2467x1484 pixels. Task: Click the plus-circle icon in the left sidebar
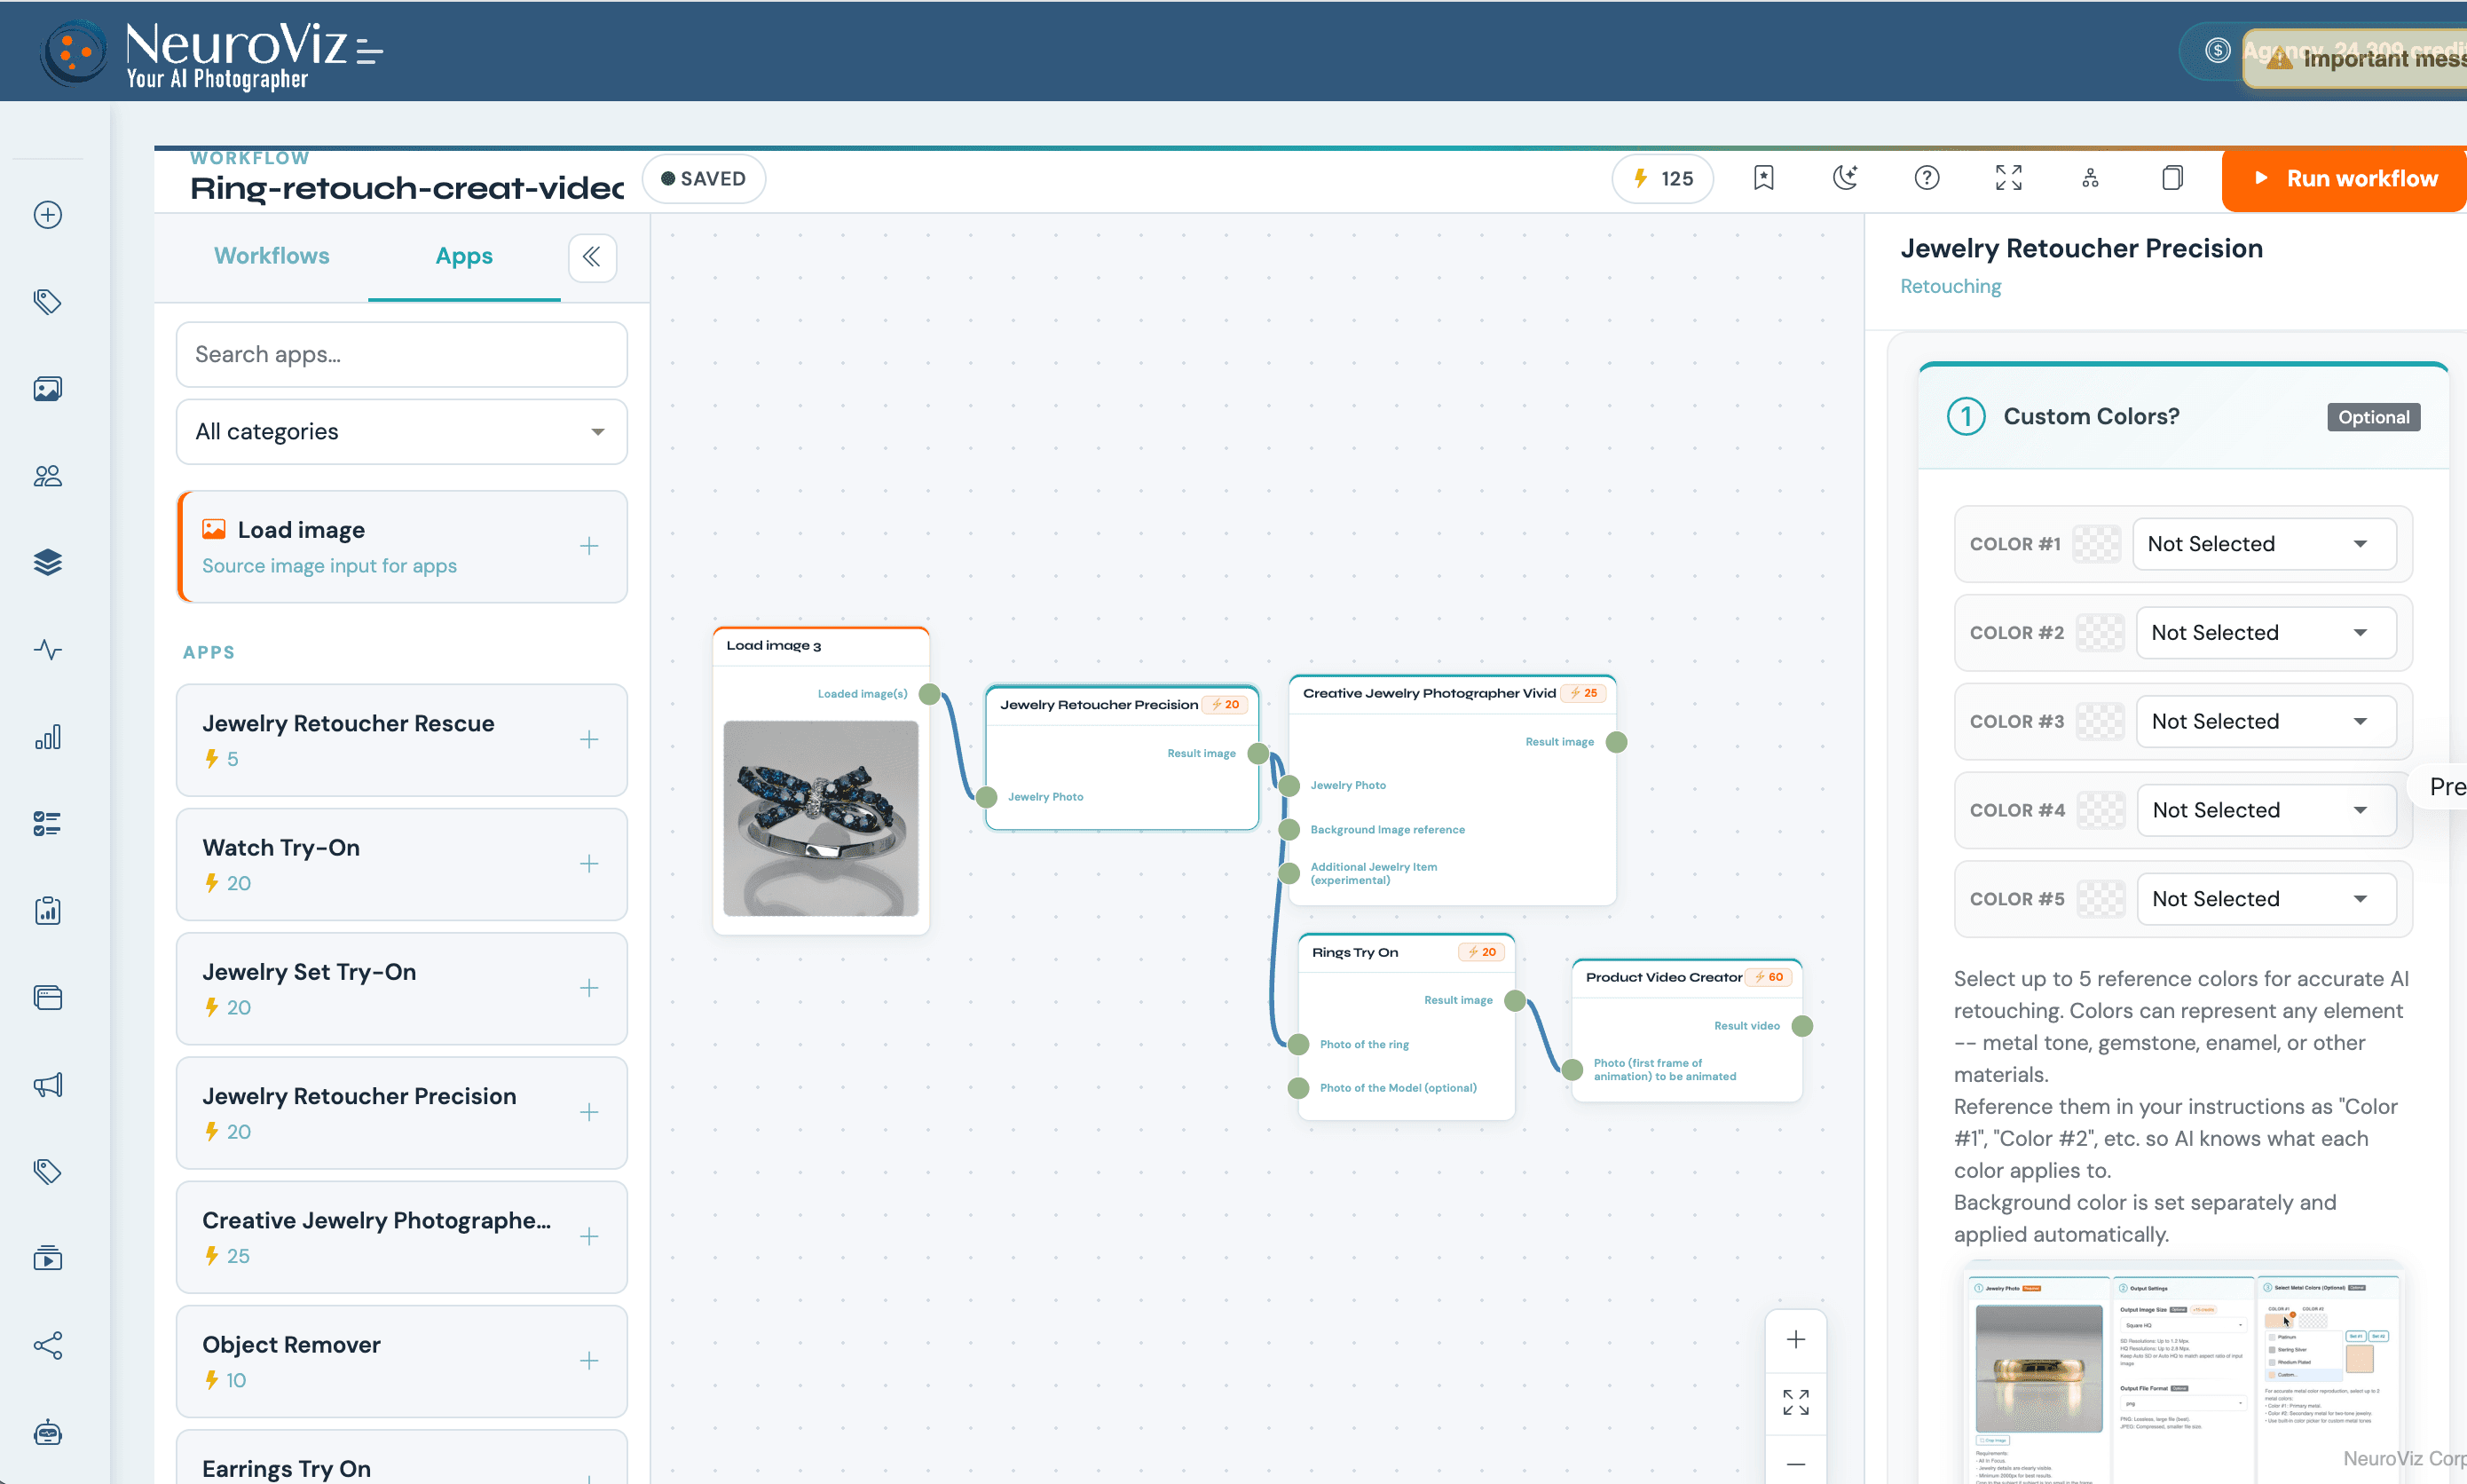[x=48, y=215]
